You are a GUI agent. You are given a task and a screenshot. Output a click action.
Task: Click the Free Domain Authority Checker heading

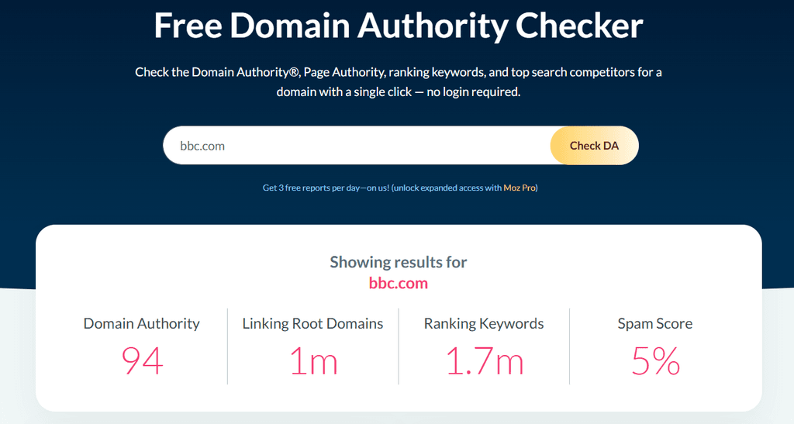399,26
